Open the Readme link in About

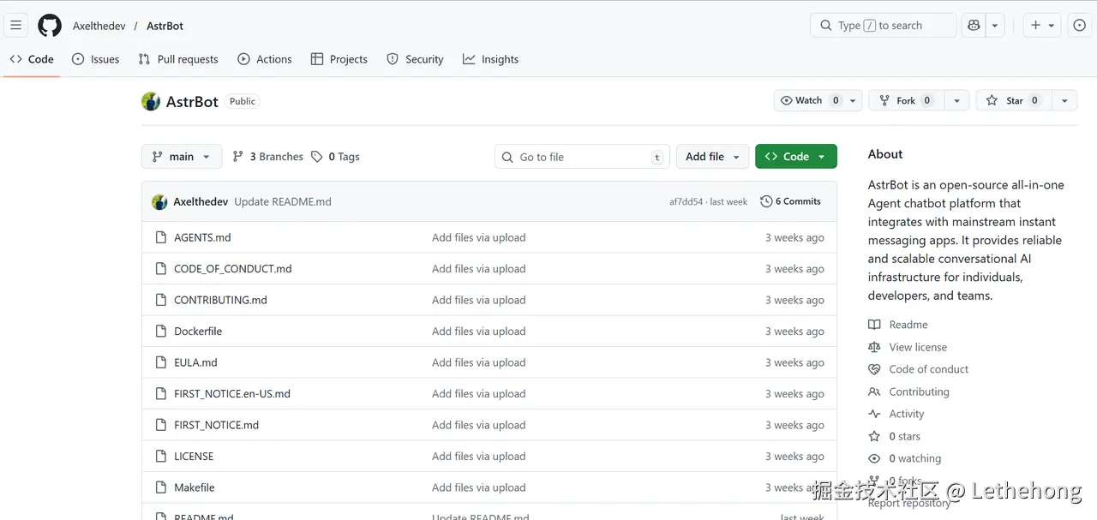point(897,325)
